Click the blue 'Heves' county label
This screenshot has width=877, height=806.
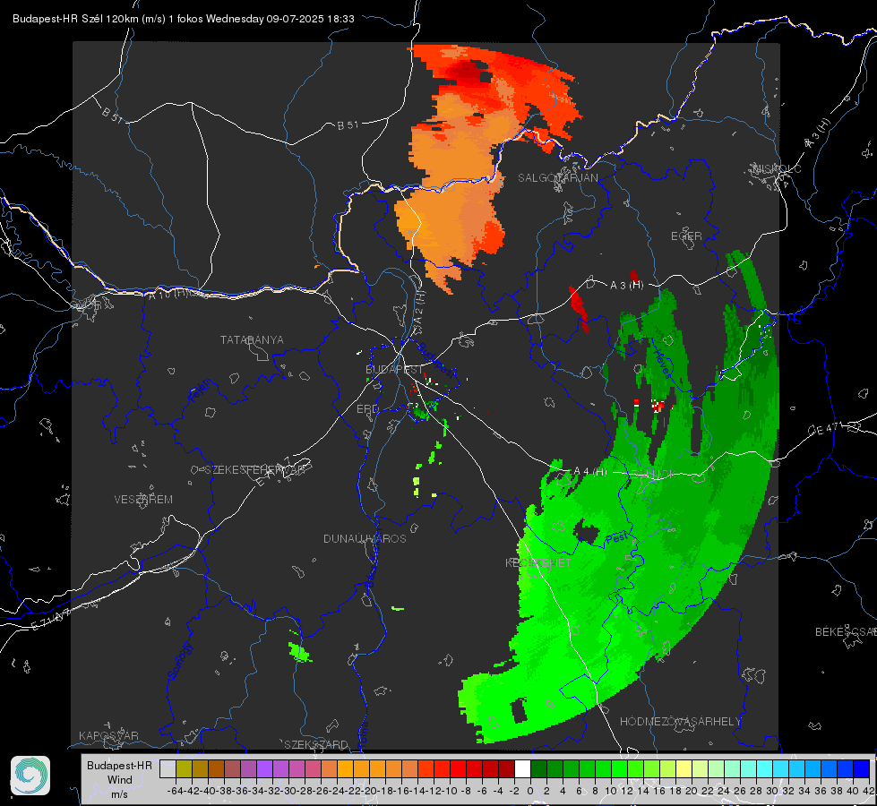click(x=662, y=363)
